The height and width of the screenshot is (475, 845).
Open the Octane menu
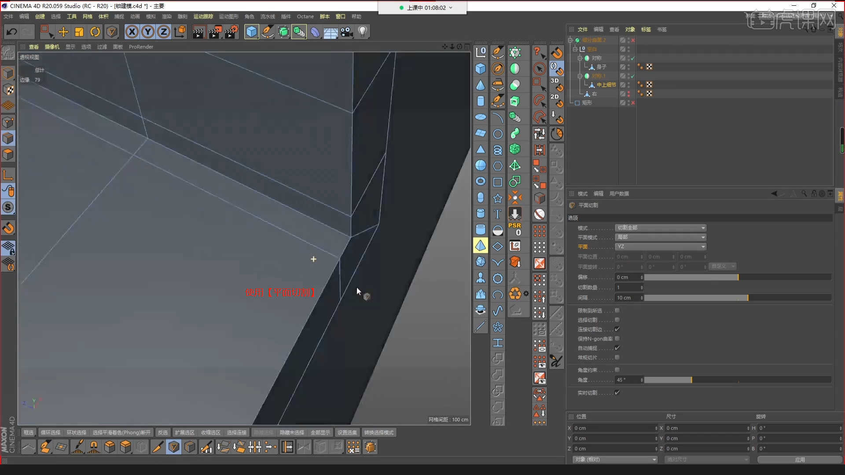pos(305,16)
